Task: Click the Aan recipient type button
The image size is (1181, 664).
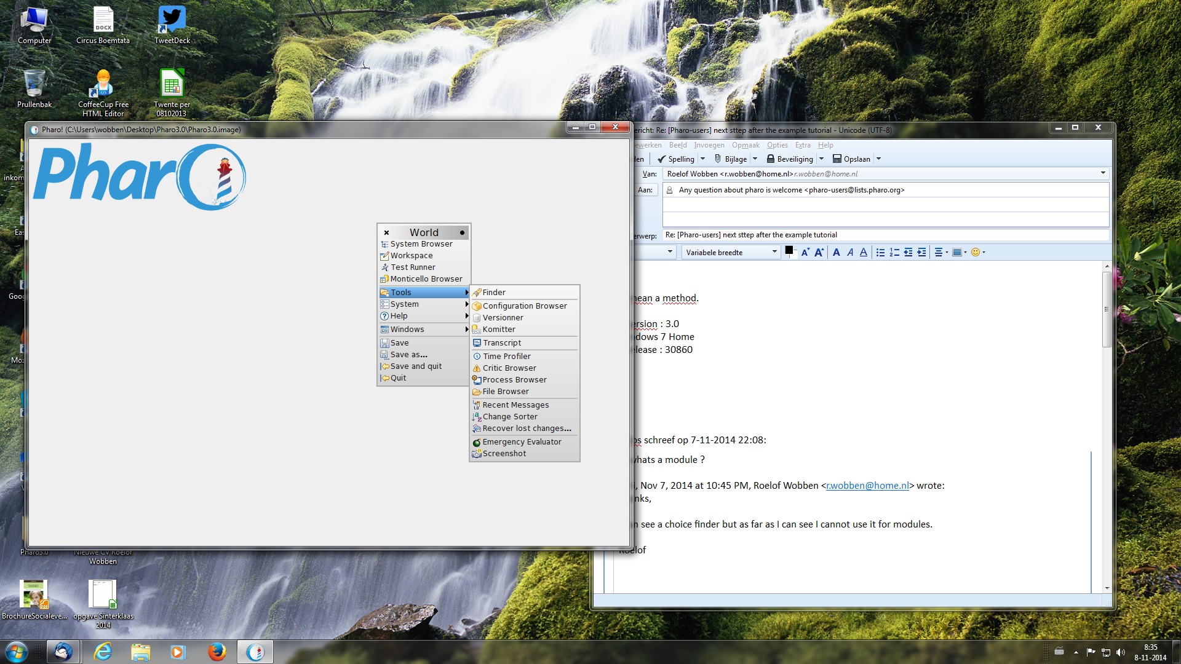Action: (645, 190)
